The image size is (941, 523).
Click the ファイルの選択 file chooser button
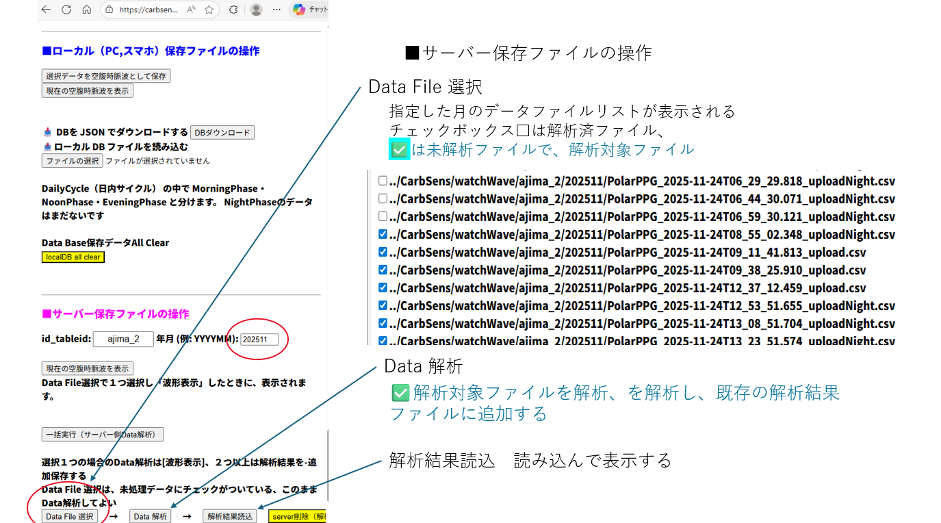72,161
